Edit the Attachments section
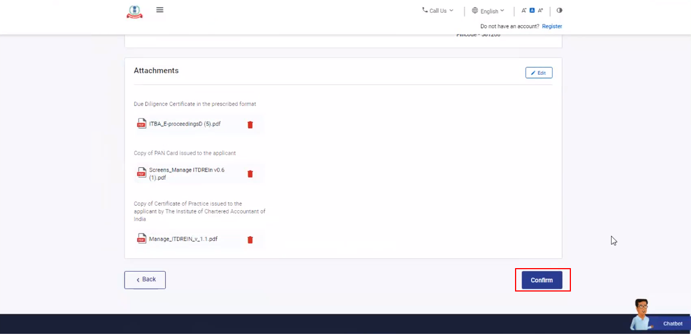The width and height of the screenshot is (691, 335). click(538, 73)
